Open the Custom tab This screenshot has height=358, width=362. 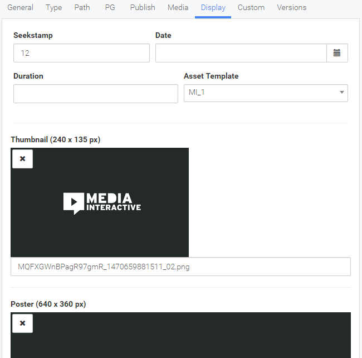click(251, 8)
